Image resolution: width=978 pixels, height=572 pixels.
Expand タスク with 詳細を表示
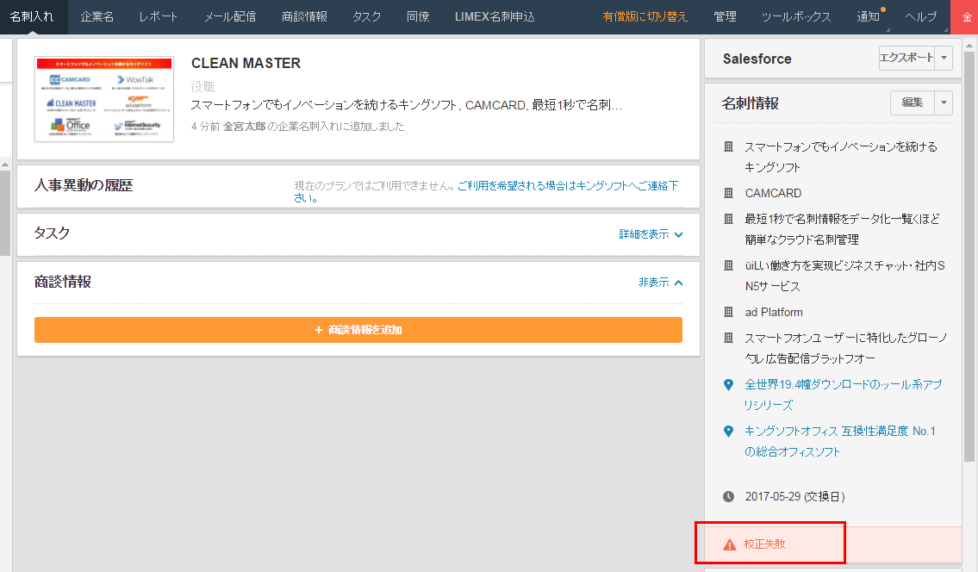click(x=651, y=234)
